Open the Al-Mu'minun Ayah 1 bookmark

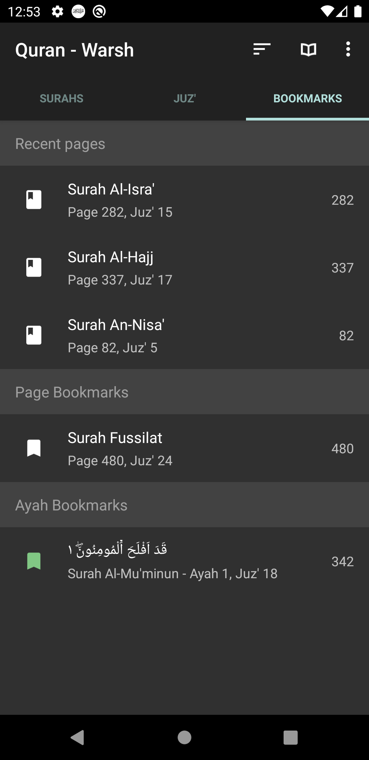point(184,561)
